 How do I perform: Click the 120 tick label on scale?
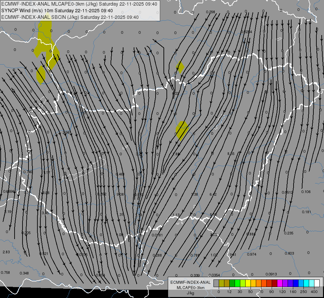[x=282, y=292]
